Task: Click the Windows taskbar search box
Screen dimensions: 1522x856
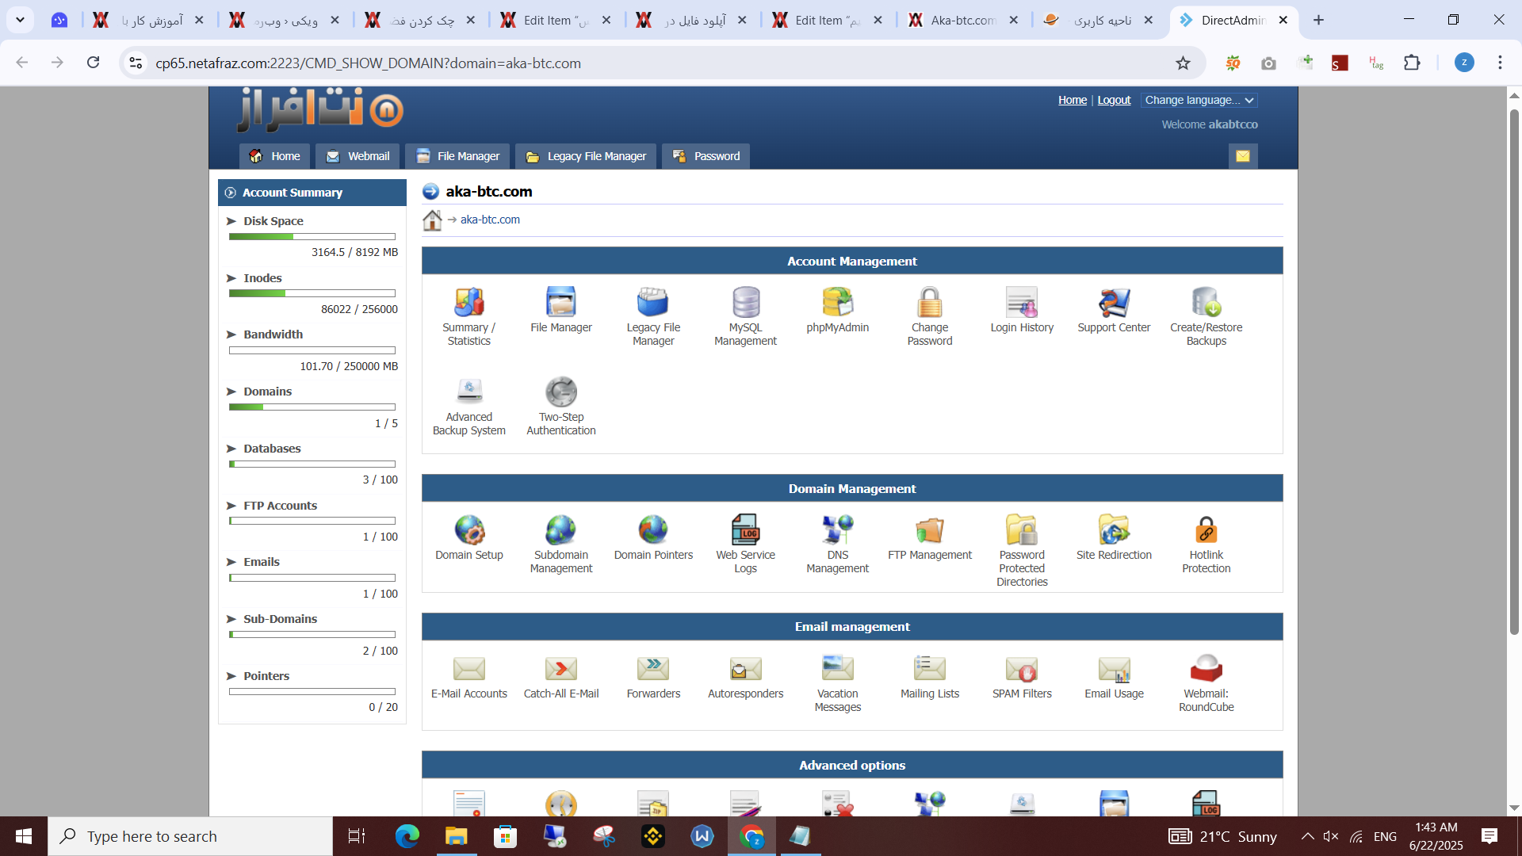Action: point(190,836)
